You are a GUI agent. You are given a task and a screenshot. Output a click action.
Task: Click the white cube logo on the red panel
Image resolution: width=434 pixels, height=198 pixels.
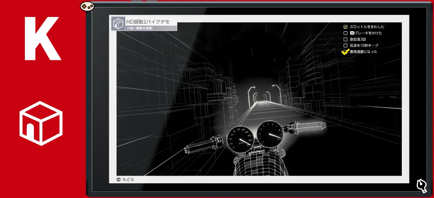pos(41,124)
